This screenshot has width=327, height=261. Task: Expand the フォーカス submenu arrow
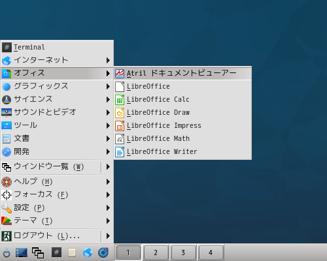coord(108,194)
